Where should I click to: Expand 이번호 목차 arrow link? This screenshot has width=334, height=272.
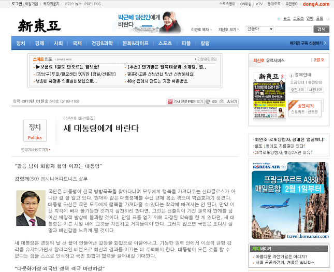pyautogui.click(x=201, y=30)
